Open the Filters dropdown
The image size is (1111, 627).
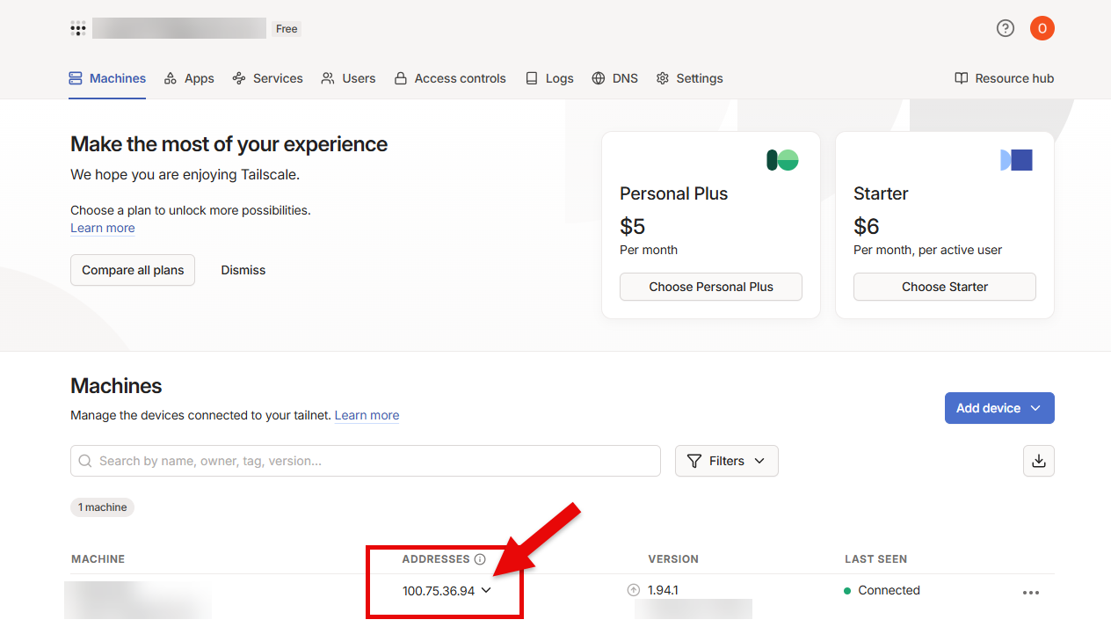(x=726, y=461)
